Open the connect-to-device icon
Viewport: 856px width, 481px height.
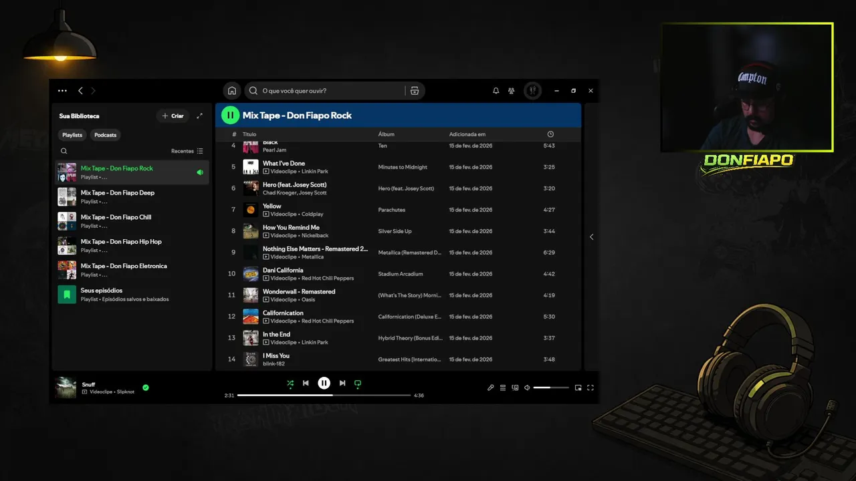[x=515, y=387]
